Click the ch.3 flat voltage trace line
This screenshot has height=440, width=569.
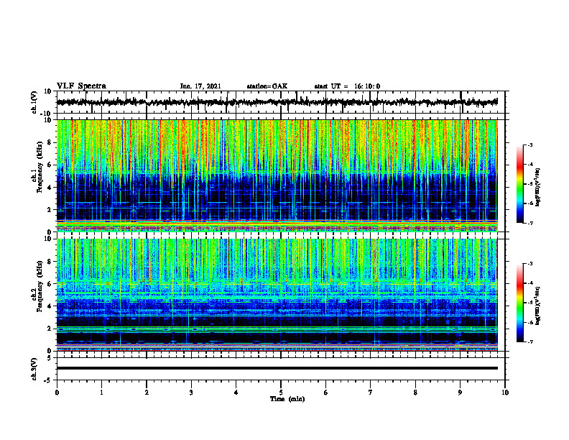(277, 368)
